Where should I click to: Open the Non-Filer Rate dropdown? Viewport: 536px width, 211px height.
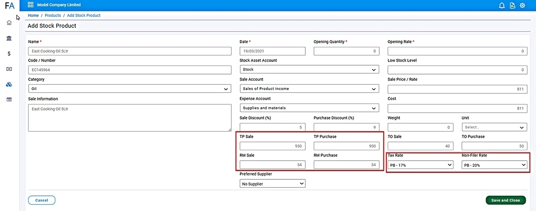pyautogui.click(x=494, y=165)
